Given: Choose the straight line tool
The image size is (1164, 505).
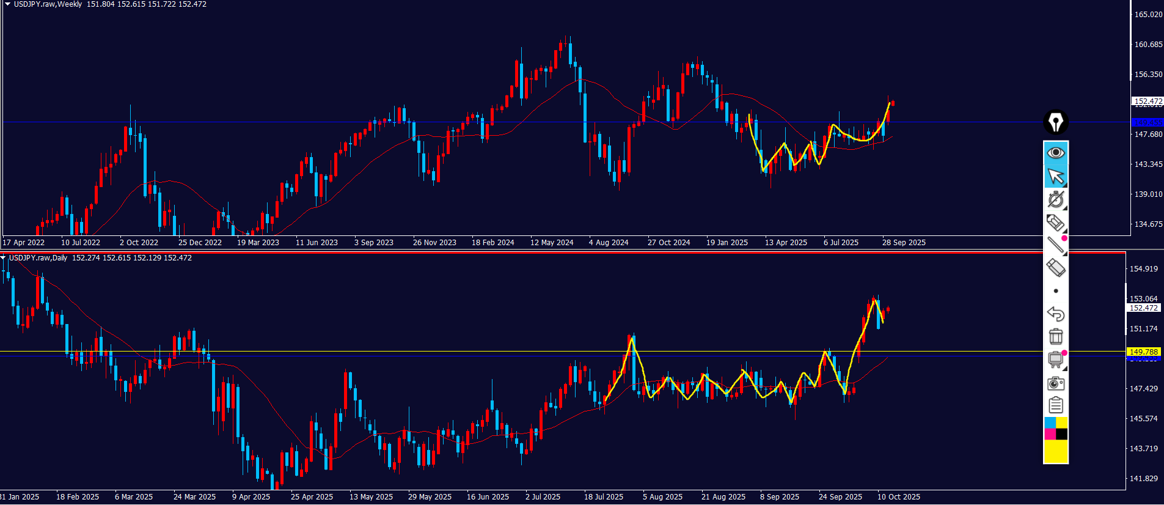Looking at the screenshot, I should [x=1055, y=245].
